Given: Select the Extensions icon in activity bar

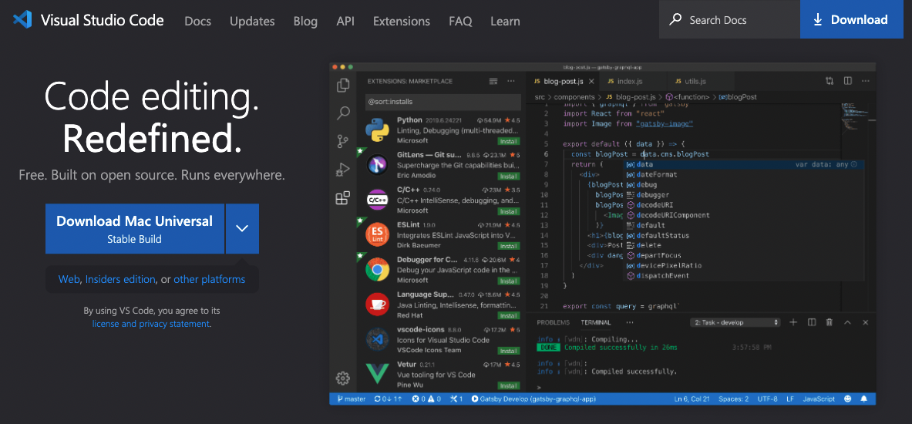Looking at the screenshot, I should pyautogui.click(x=343, y=198).
